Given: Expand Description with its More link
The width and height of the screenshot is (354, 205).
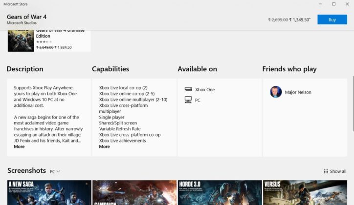Looking at the screenshot, I should pyautogui.click(x=19, y=146).
